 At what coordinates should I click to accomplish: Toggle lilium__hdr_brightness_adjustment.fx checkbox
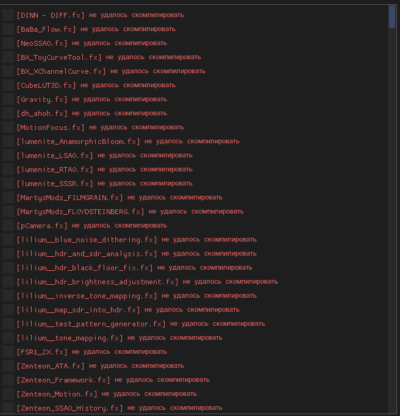(8, 282)
